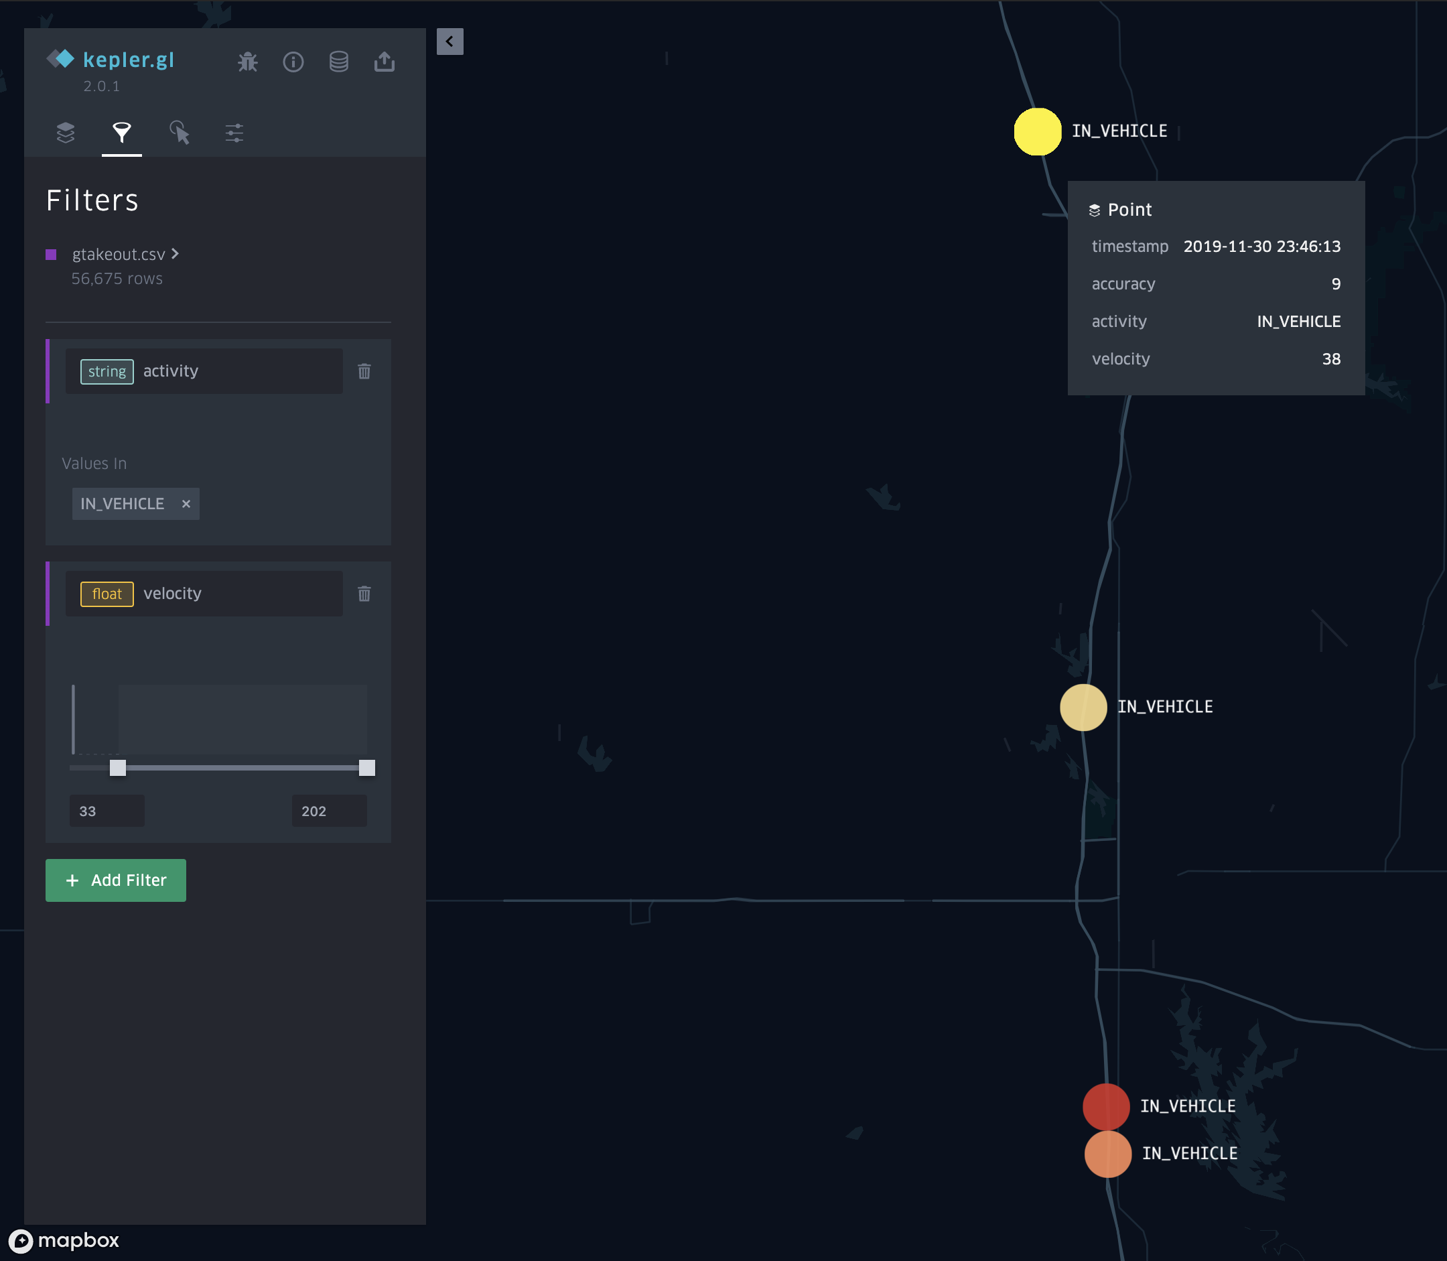
Task: Click the share/export icon
Action: (384, 62)
